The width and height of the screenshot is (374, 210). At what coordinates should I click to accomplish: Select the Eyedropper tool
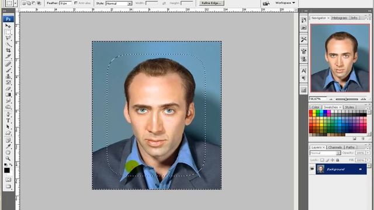pos(8,146)
